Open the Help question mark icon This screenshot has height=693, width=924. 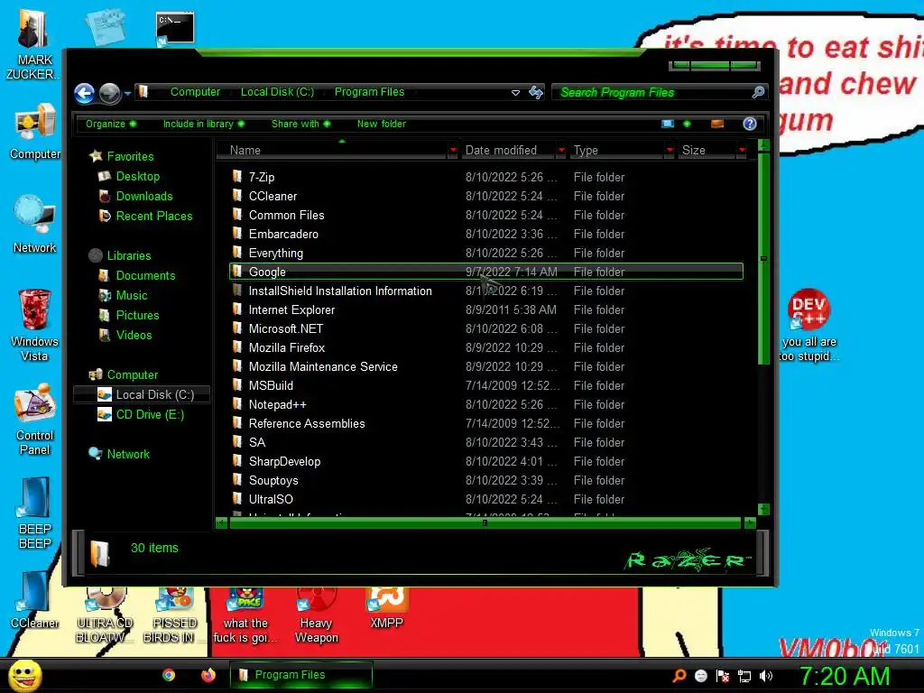point(749,123)
